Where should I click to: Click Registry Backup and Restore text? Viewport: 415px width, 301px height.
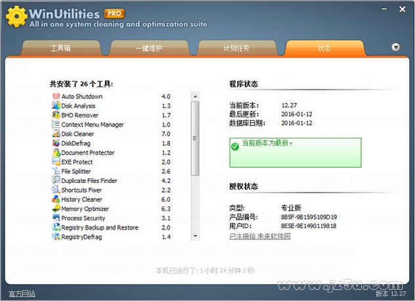tap(100, 228)
